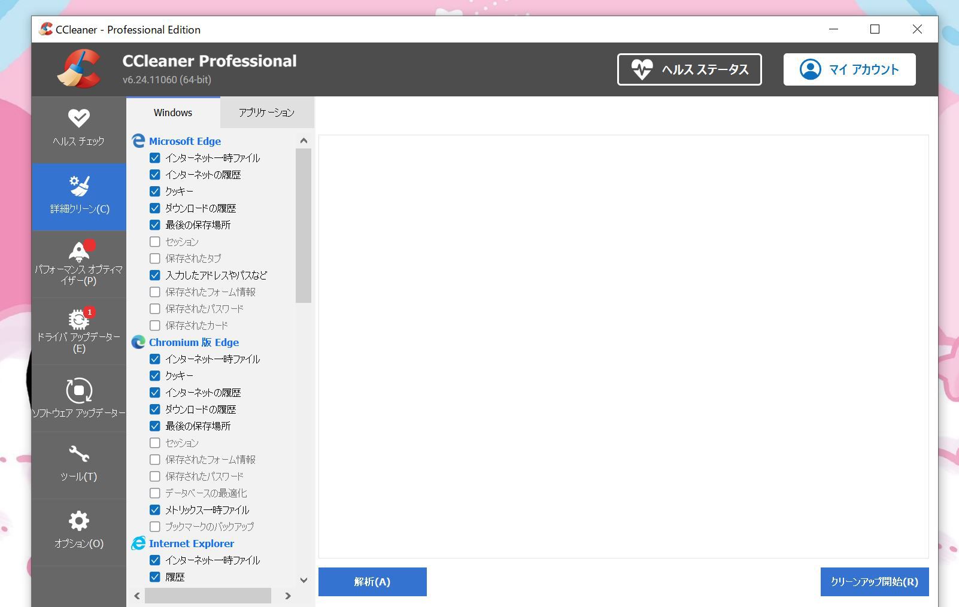This screenshot has width=959, height=607.
Task: Click horizontal scroll left arrow
Action: coord(137,596)
